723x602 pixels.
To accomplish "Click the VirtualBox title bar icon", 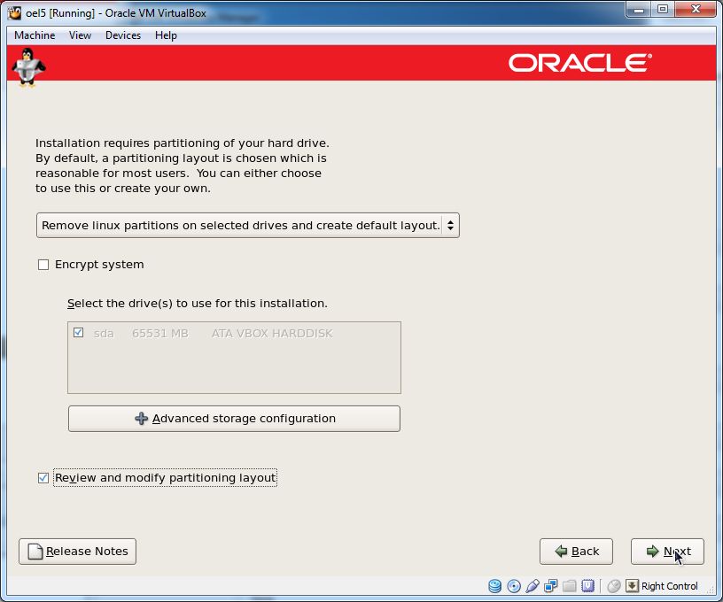I will coord(15,13).
